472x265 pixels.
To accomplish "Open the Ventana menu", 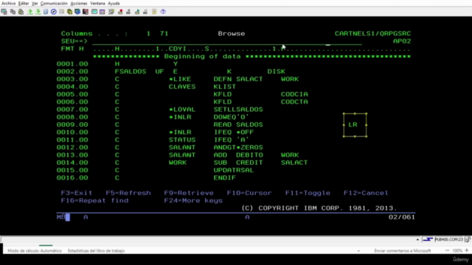I will 97,3.
